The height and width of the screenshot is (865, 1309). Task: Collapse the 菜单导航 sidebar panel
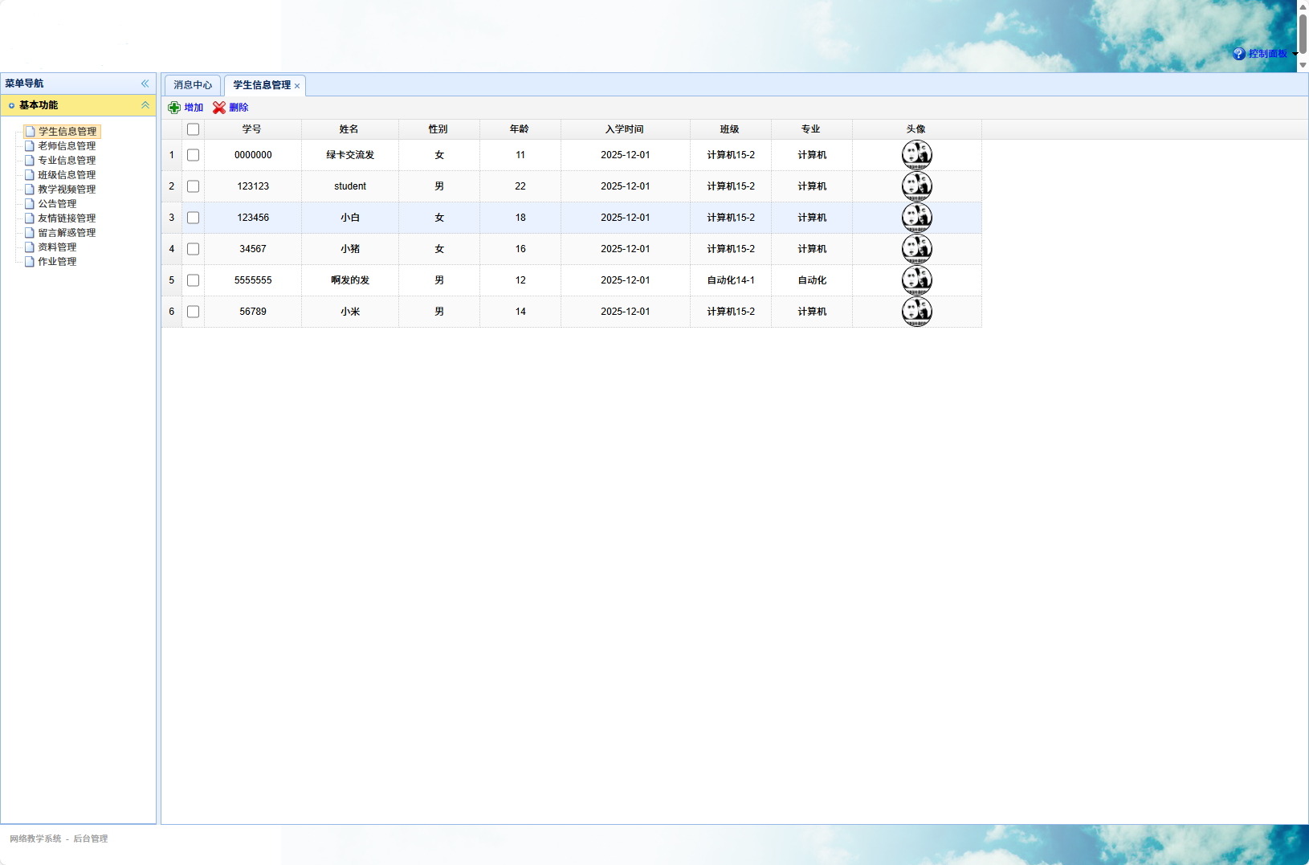pos(145,84)
